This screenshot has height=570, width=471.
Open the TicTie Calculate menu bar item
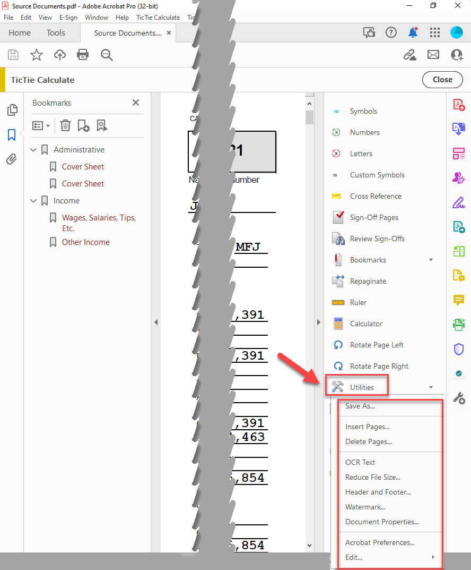pyautogui.click(x=158, y=18)
